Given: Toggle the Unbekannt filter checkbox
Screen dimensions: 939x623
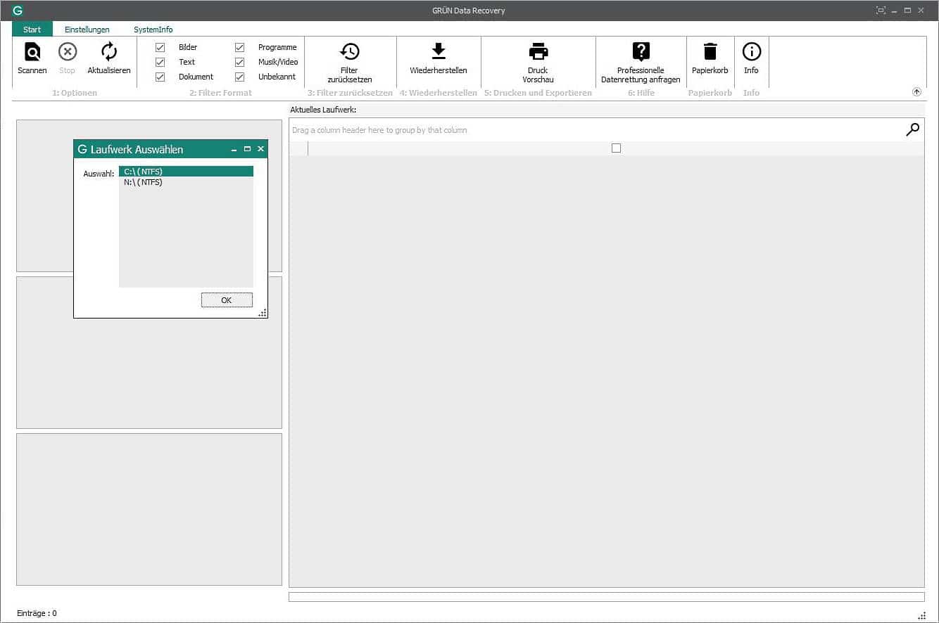Looking at the screenshot, I should coord(239,77).
